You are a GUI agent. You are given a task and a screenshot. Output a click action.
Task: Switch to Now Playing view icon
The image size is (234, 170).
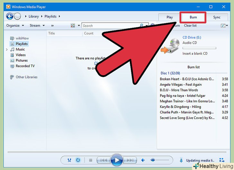coord(222,160)
